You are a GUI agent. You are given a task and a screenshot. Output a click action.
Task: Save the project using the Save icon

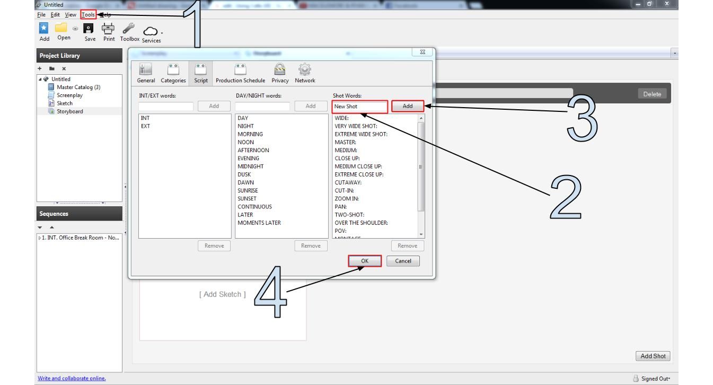click(x=90, y=29)
